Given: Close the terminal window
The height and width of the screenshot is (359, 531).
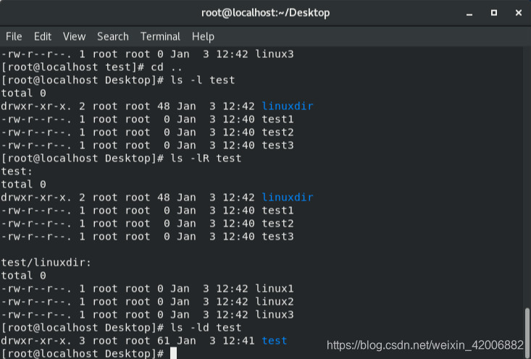Looking at the screenshot, I should pos(519,13).
